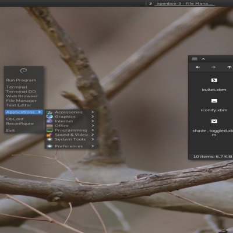
Task: Expand the Graphics submenu
Action: [x=70, y=116]
